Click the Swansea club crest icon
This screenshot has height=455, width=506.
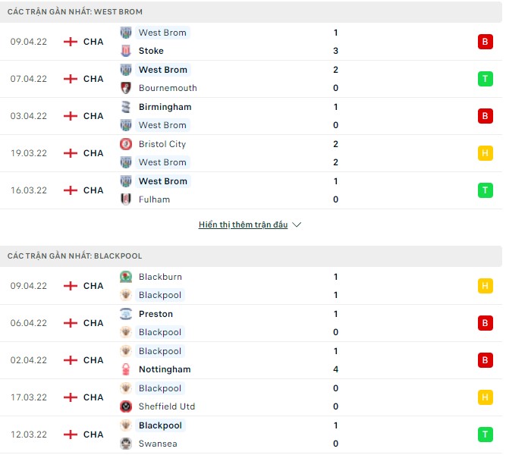tap(126, 444)
